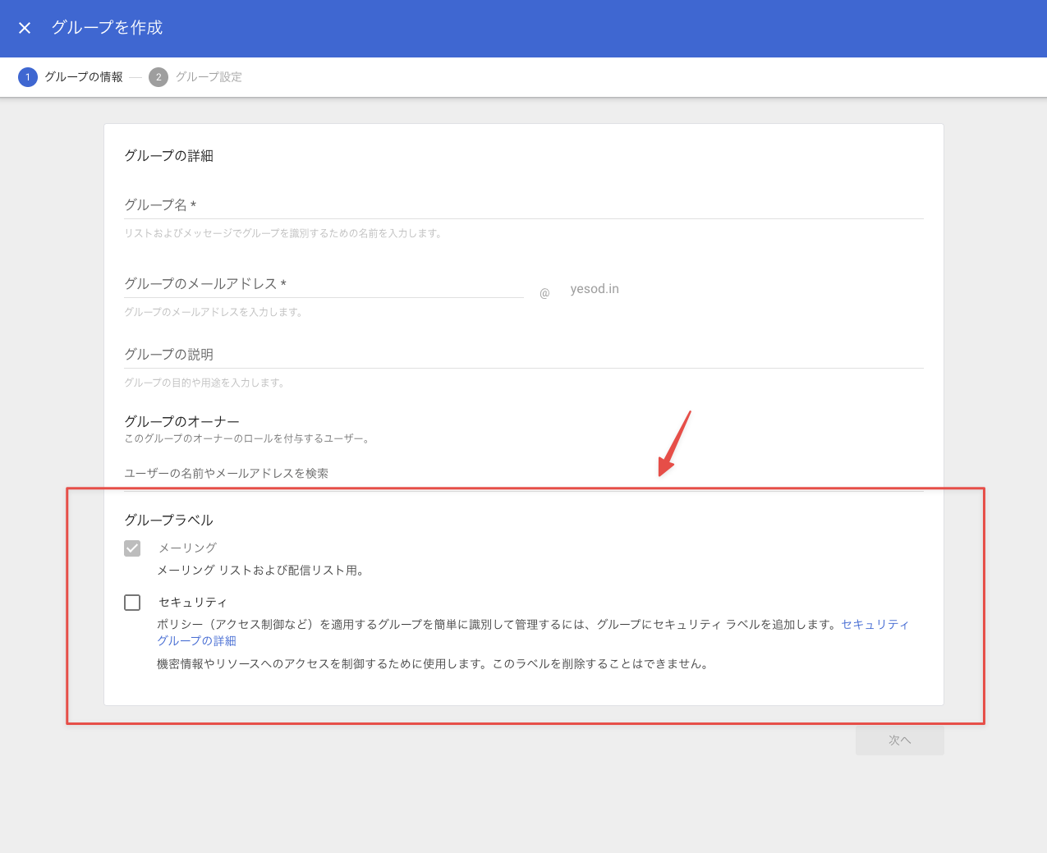This screenshot has height=853, width=1047.
Task: Close the グループを作成 dialog with X
Action: point(25,28)
